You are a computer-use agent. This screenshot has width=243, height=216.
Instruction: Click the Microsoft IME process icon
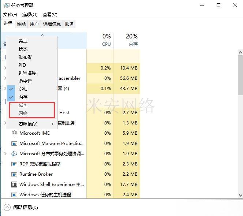(15, 133)
